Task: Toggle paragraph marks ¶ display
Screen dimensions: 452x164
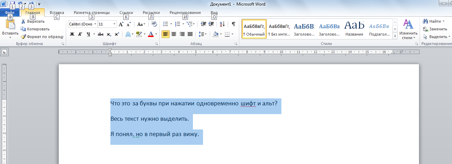Action: [x=234, y=24]
